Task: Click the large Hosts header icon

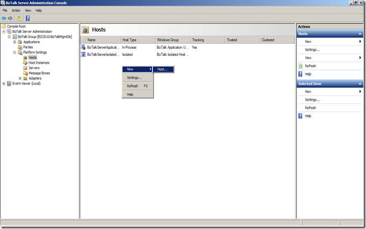Action: (x=85, y=30)
